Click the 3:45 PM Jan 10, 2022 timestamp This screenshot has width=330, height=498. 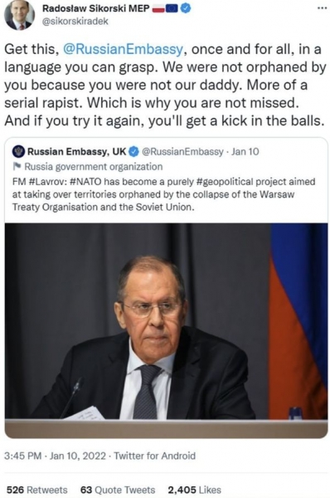55,456
